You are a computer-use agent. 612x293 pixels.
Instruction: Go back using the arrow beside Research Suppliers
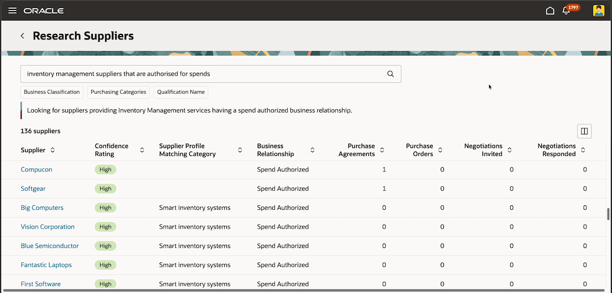coord(22,36)
